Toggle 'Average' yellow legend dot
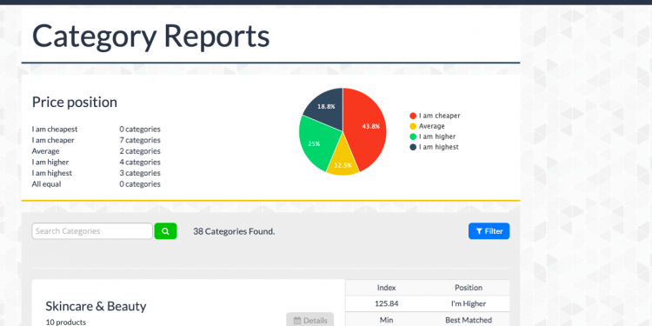652x326 pixels. (x=413, y=126)
